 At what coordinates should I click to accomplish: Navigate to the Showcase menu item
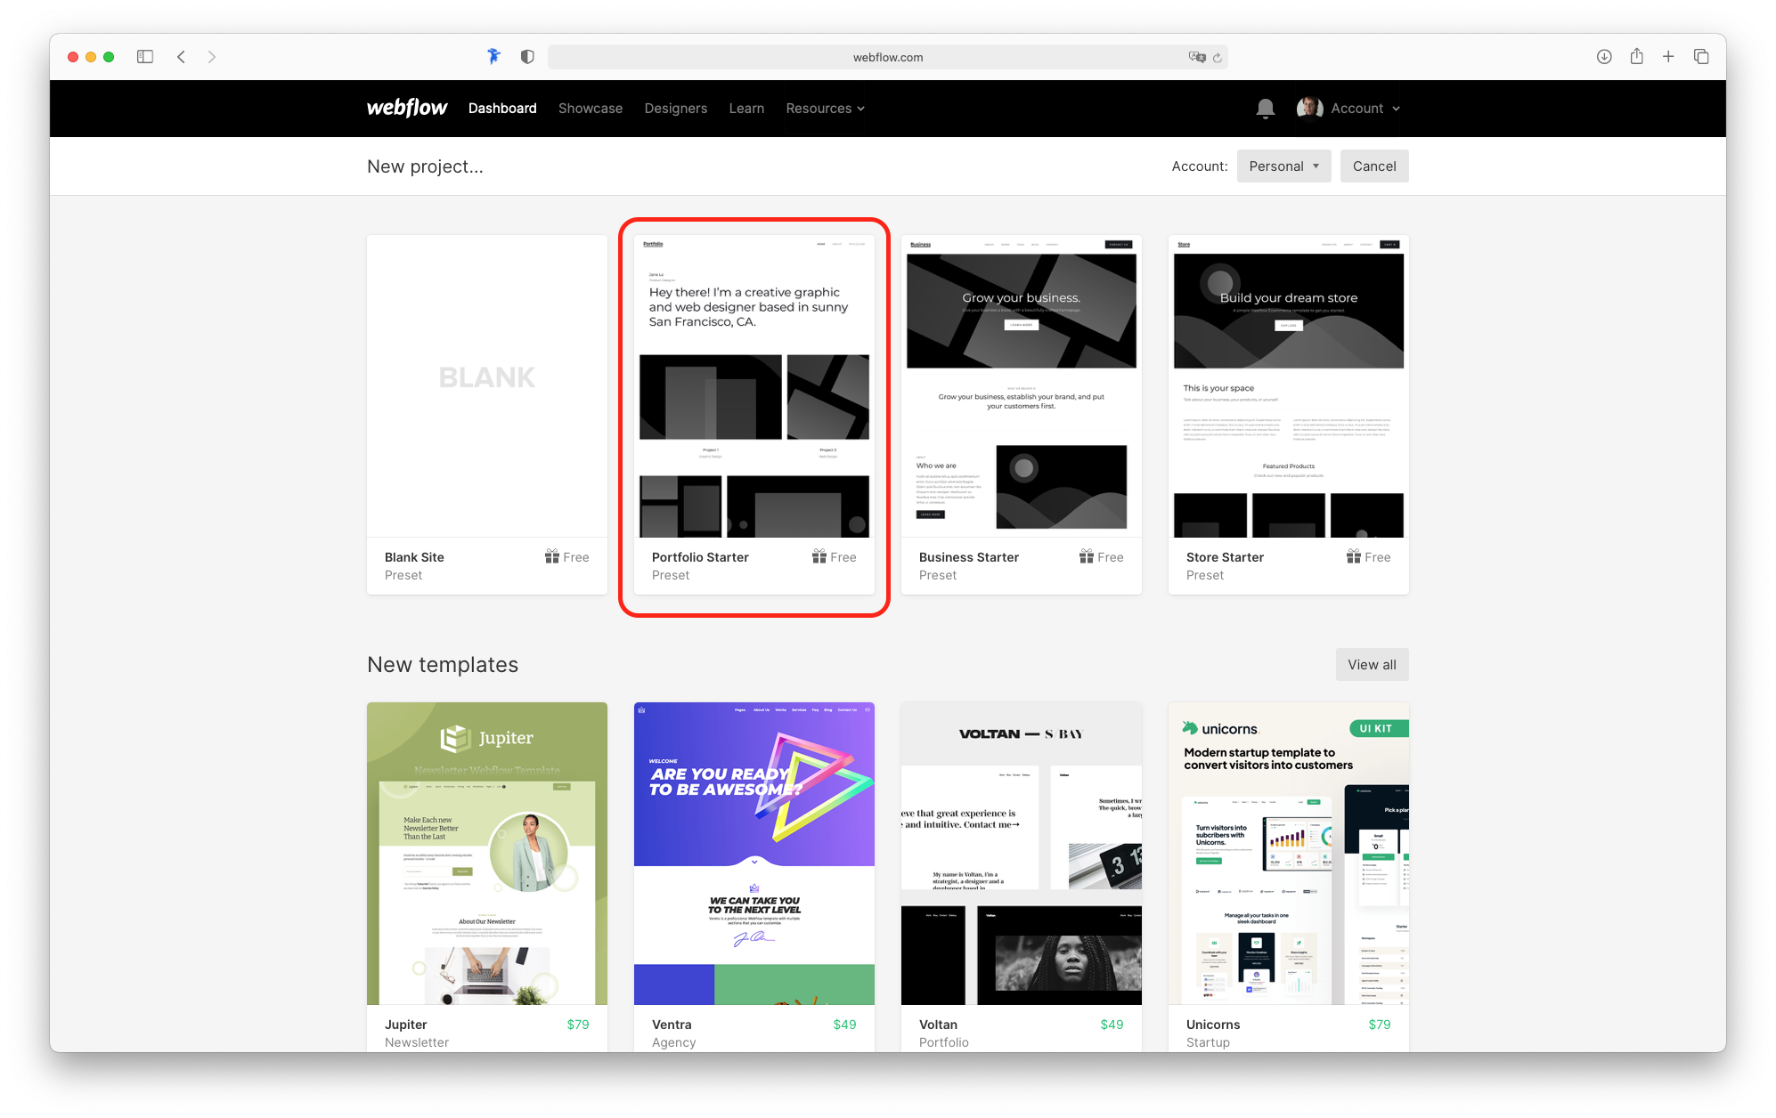click(590, 108)
